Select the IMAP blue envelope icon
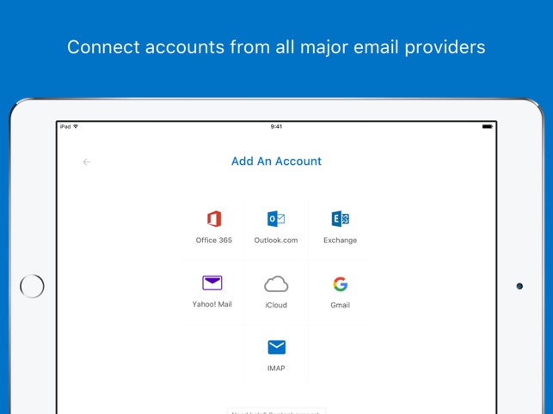Screen dimensions: 553x414 [x=277, y=347]
